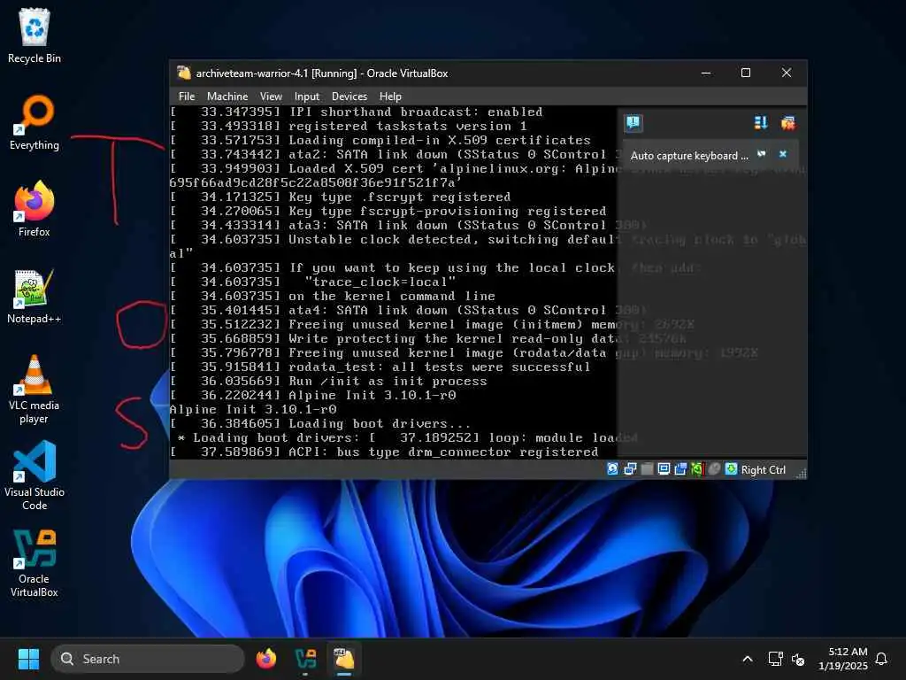Click the shared folders status icon

680,469
